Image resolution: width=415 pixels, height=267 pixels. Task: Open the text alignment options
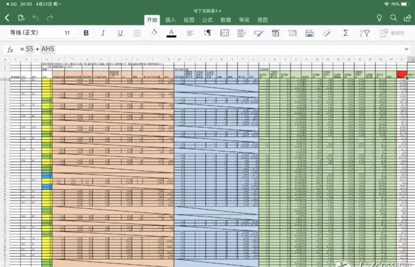coord(190,33)
